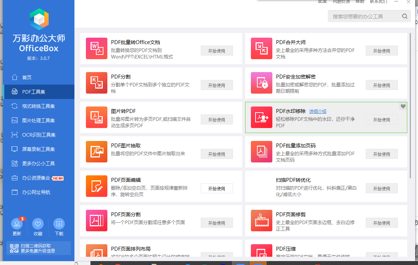Select OCR识别工具集 in the sidebar
Screen dimensions: 418x265
point(39,135)
